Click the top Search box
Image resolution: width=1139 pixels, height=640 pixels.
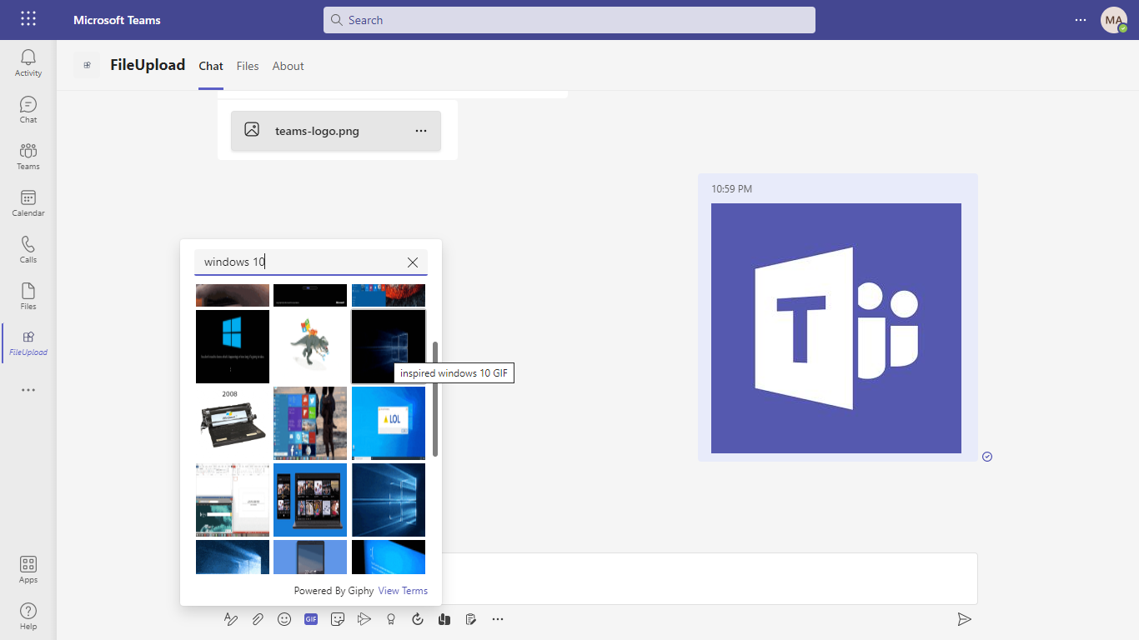point(569,20)
